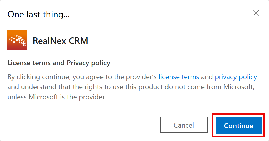Screen dimensions: 269x141
Task: View the provider's license terms
Action: (x=179, y=77)
